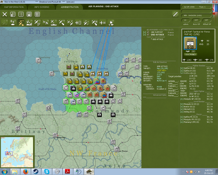Click the plane AI with arrow icon
The height and width of the screenshot is (175, 218).
point(94,23)
